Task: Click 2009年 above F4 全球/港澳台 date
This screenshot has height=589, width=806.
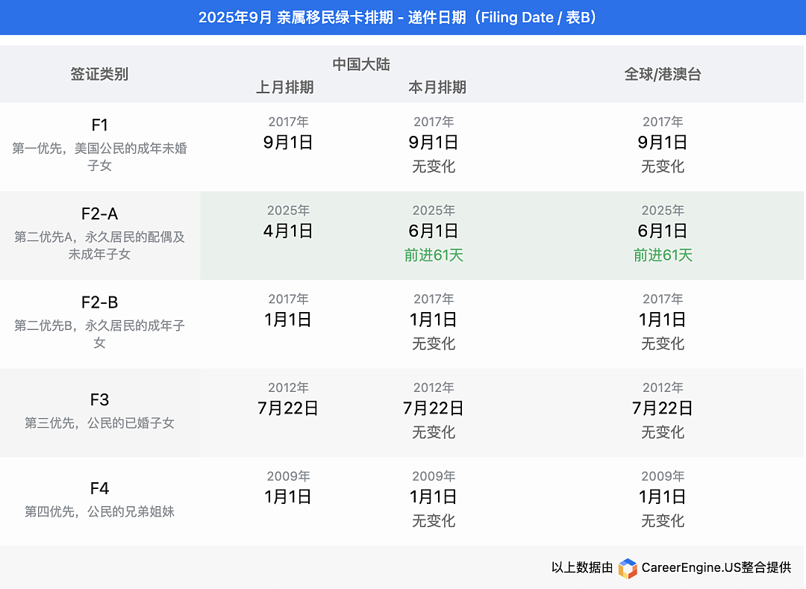Action: click(663, 476)
